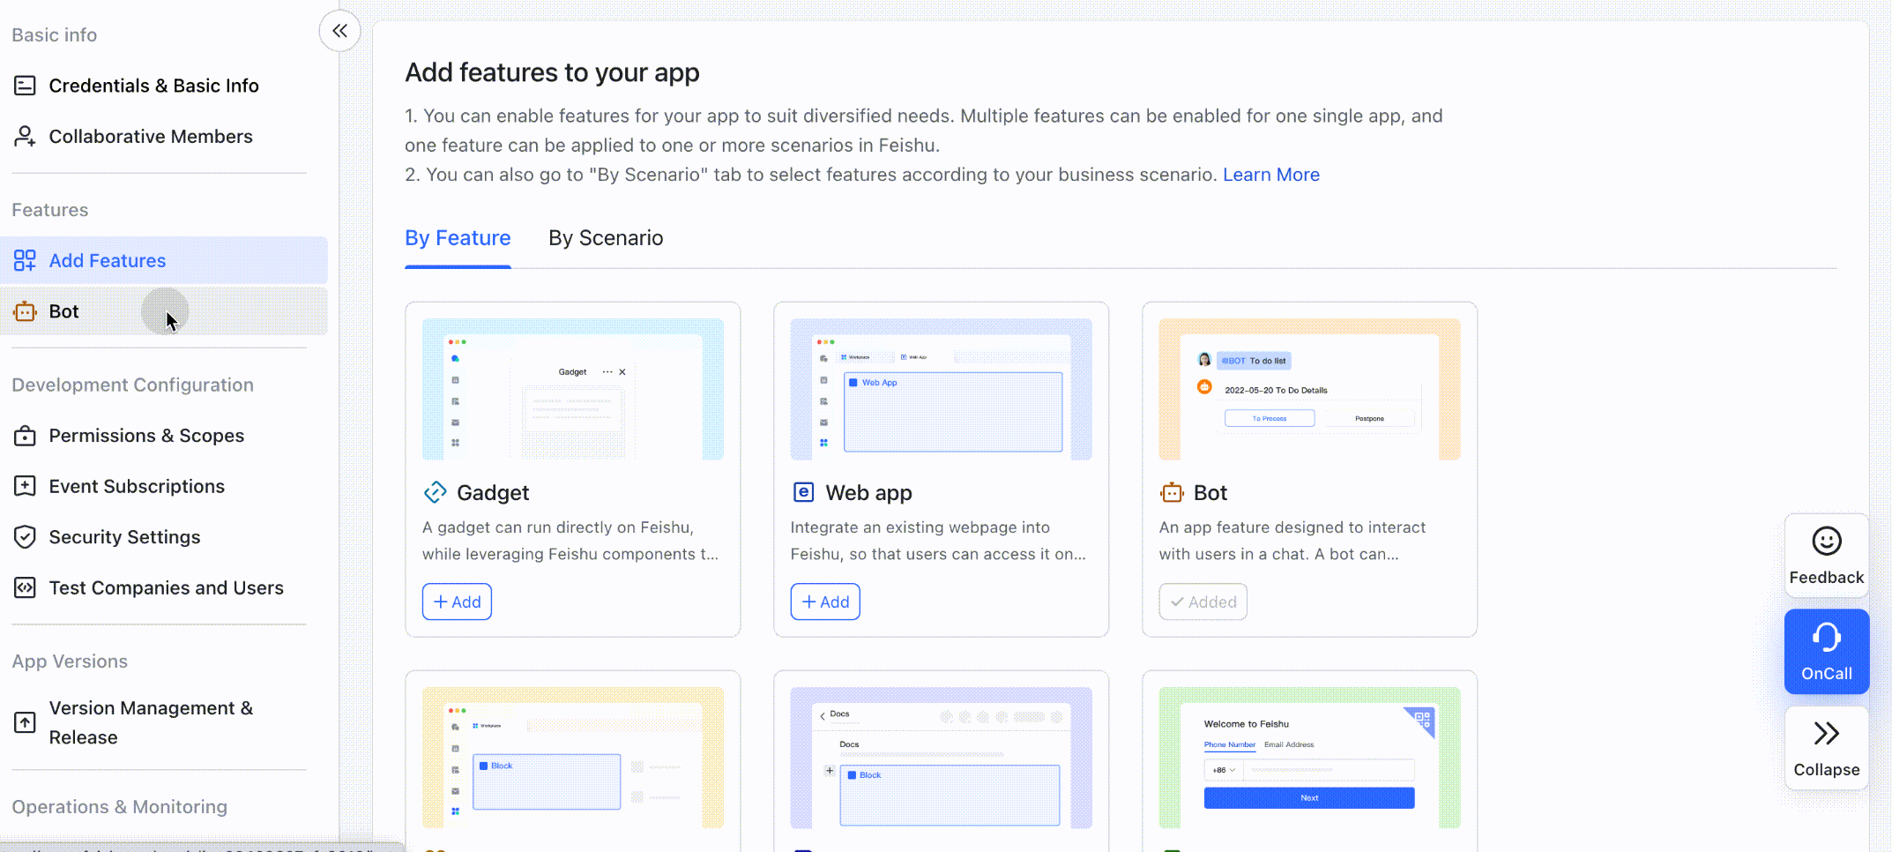Screen dimensions: 1892x852
Task: Open Version Management & Release
Action: tap(164, 722)
